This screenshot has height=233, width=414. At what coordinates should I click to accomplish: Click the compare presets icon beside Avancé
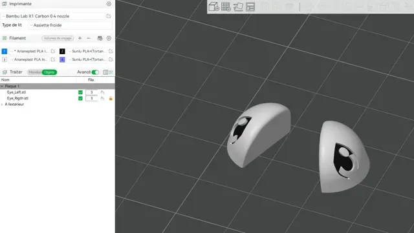point(105,72)
